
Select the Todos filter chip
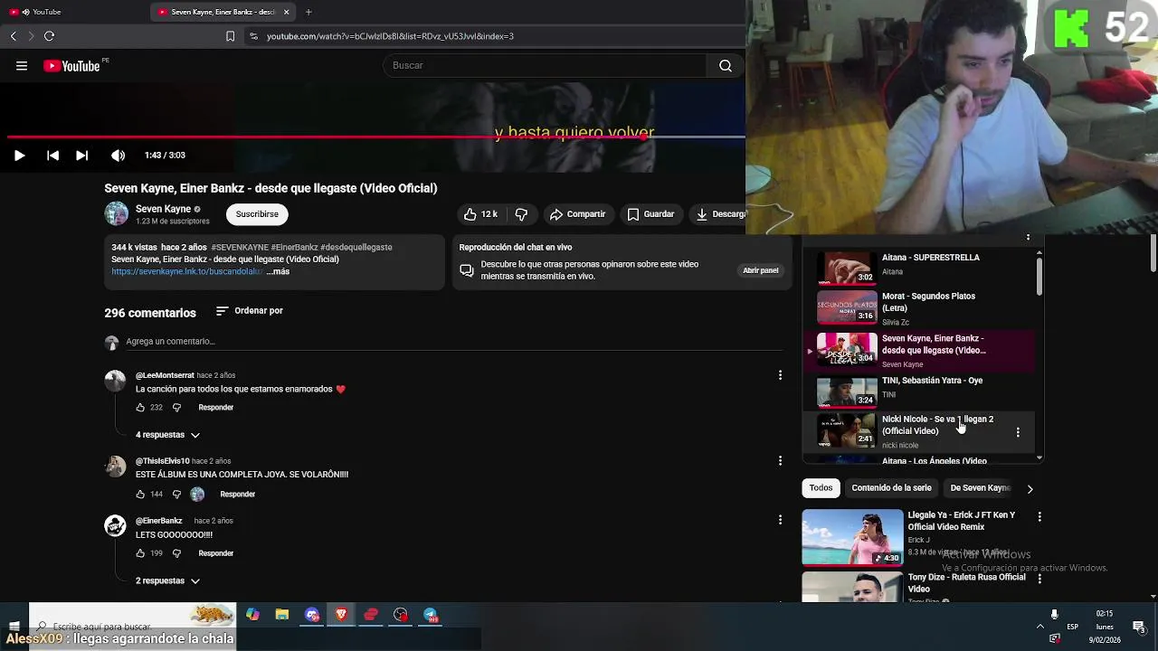(821, 488)
